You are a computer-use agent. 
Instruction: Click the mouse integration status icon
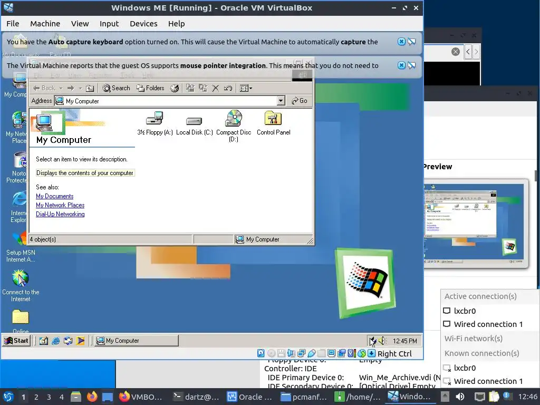coord(362,353)
